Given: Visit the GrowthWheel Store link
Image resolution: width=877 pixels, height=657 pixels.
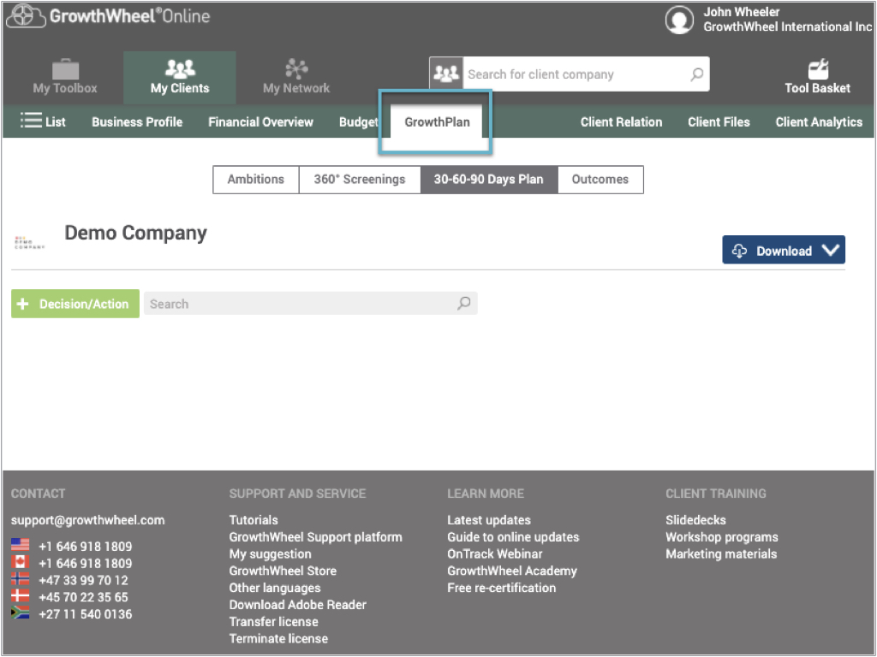Looking at the screenshot, I should tap(283, 571).
